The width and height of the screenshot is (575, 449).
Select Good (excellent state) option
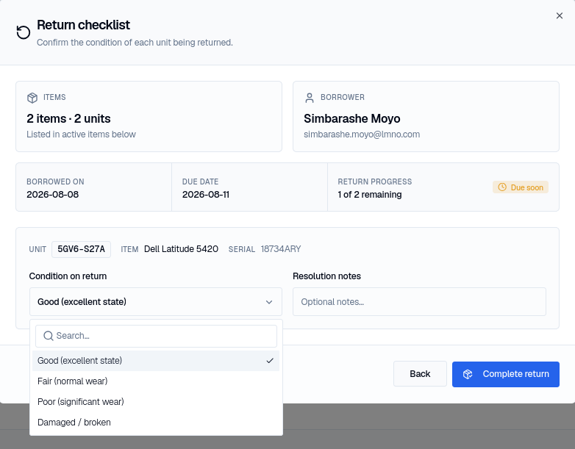coord(156,361)
